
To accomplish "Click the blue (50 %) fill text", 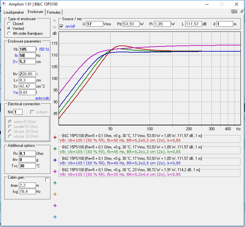I will tap(44, 49).
